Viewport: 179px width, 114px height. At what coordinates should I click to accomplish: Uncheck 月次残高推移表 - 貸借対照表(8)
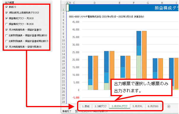point(7,47)
